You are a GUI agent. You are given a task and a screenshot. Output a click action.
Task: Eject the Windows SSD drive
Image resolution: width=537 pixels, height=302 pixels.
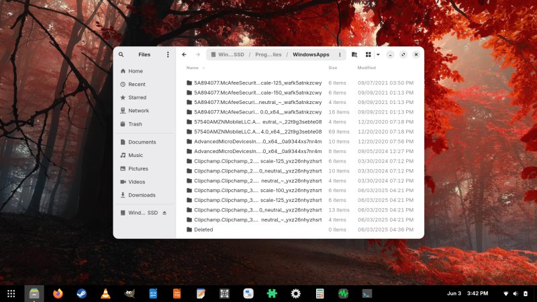[164, 213]
